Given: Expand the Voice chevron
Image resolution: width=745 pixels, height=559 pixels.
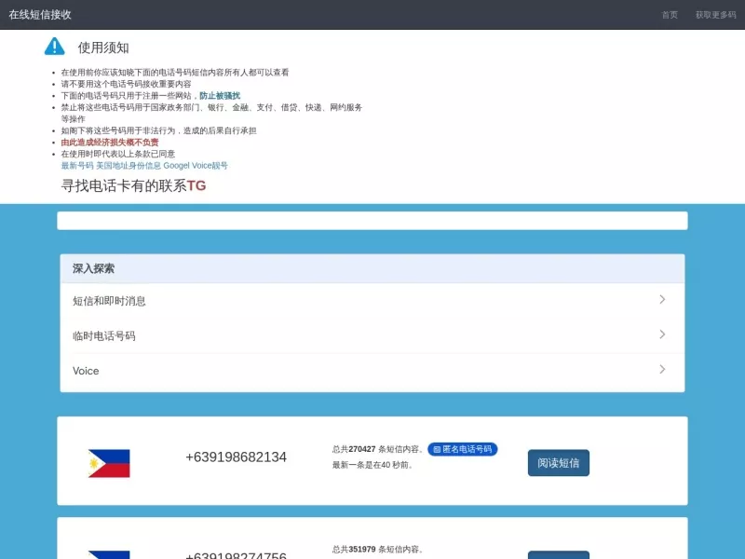Looking at the screenshot, I should (662, 369).
